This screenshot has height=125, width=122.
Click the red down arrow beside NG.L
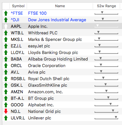click(6, 111)
